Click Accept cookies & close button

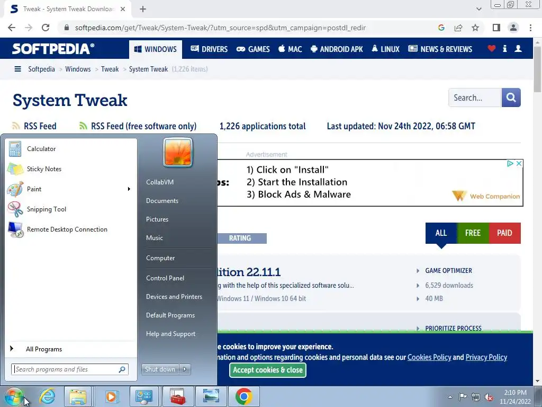pos(267,370)
